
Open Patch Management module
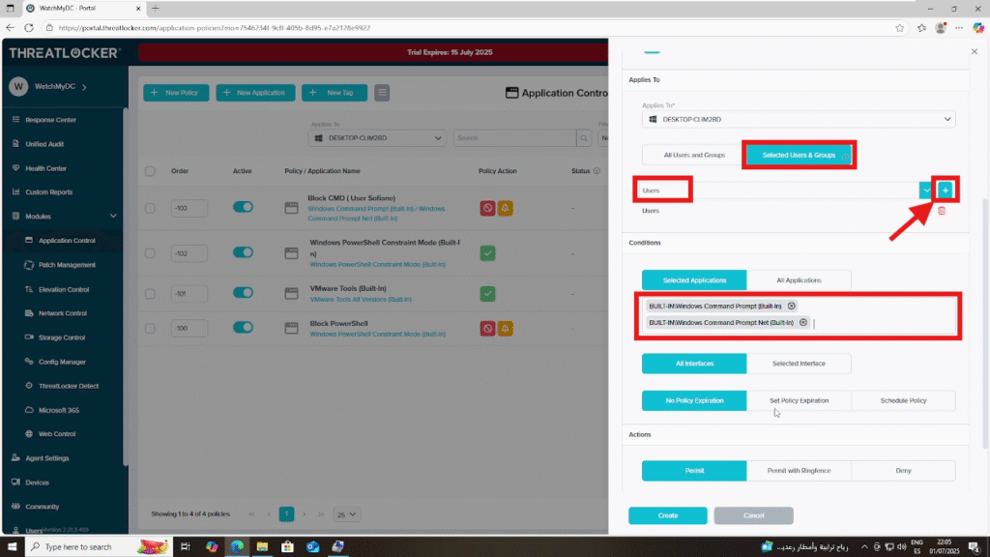pos(67,265)
